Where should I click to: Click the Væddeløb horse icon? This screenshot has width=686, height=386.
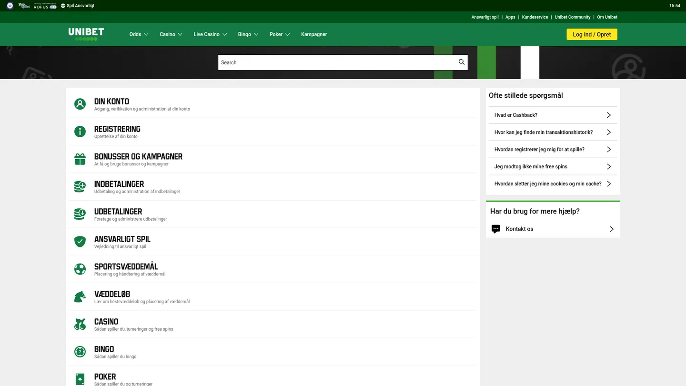[80, 297]
